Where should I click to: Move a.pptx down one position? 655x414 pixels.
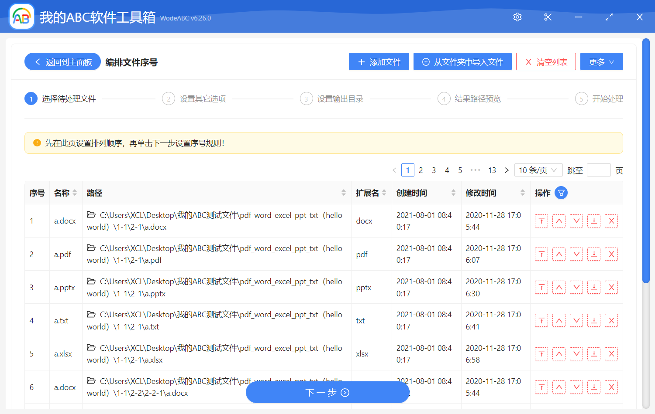pyautogui.click(x=576, y=287)
